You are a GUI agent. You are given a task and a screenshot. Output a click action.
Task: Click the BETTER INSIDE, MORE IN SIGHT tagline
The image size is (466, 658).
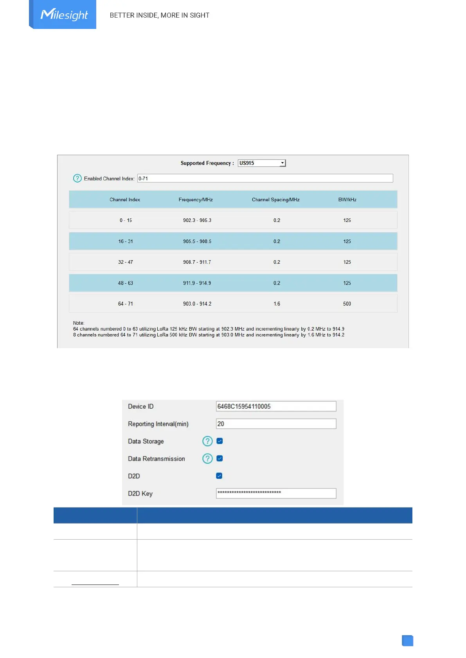click(160, 15)
